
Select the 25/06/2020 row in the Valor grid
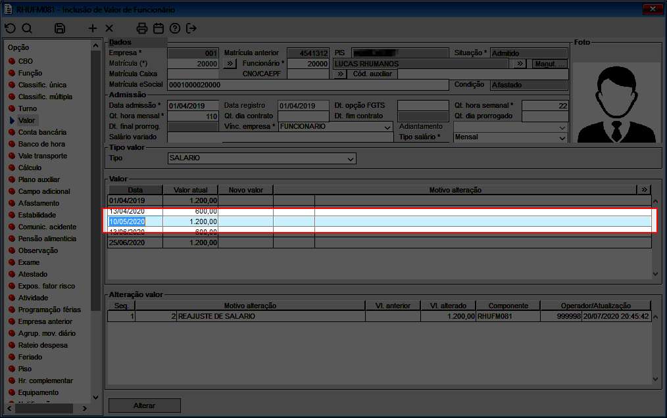pyautogui.click(x=380, y=243)
